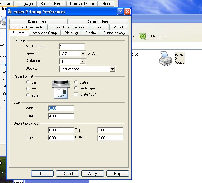Switch to the Advanced Setup tab
Viewport: 202px width, 183px height.
(44, 33)
